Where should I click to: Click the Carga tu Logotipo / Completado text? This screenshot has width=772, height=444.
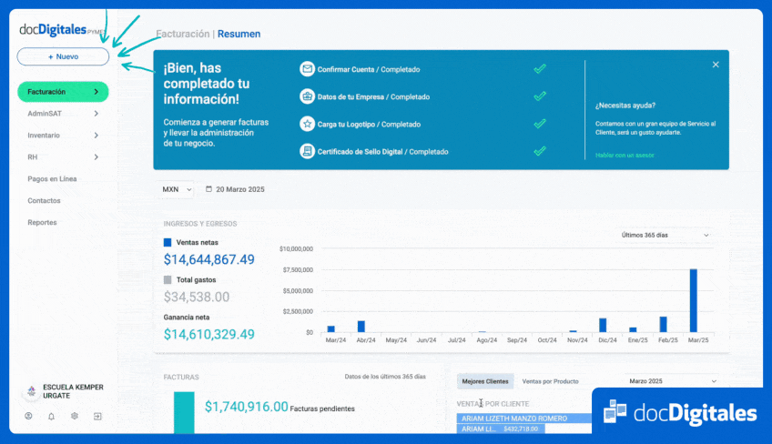[x=369, y=125]
